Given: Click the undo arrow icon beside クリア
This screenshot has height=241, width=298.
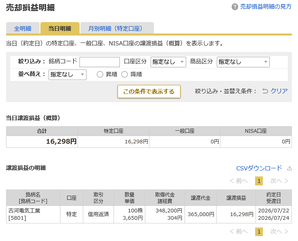Looking at the screenshot, I should [x=265, y=91].
